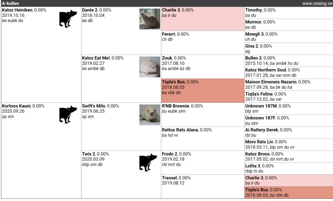Open Zouk's pedigree entry
Image resolution: width=333 pixels, height=201 pixels.
(167, 58)
